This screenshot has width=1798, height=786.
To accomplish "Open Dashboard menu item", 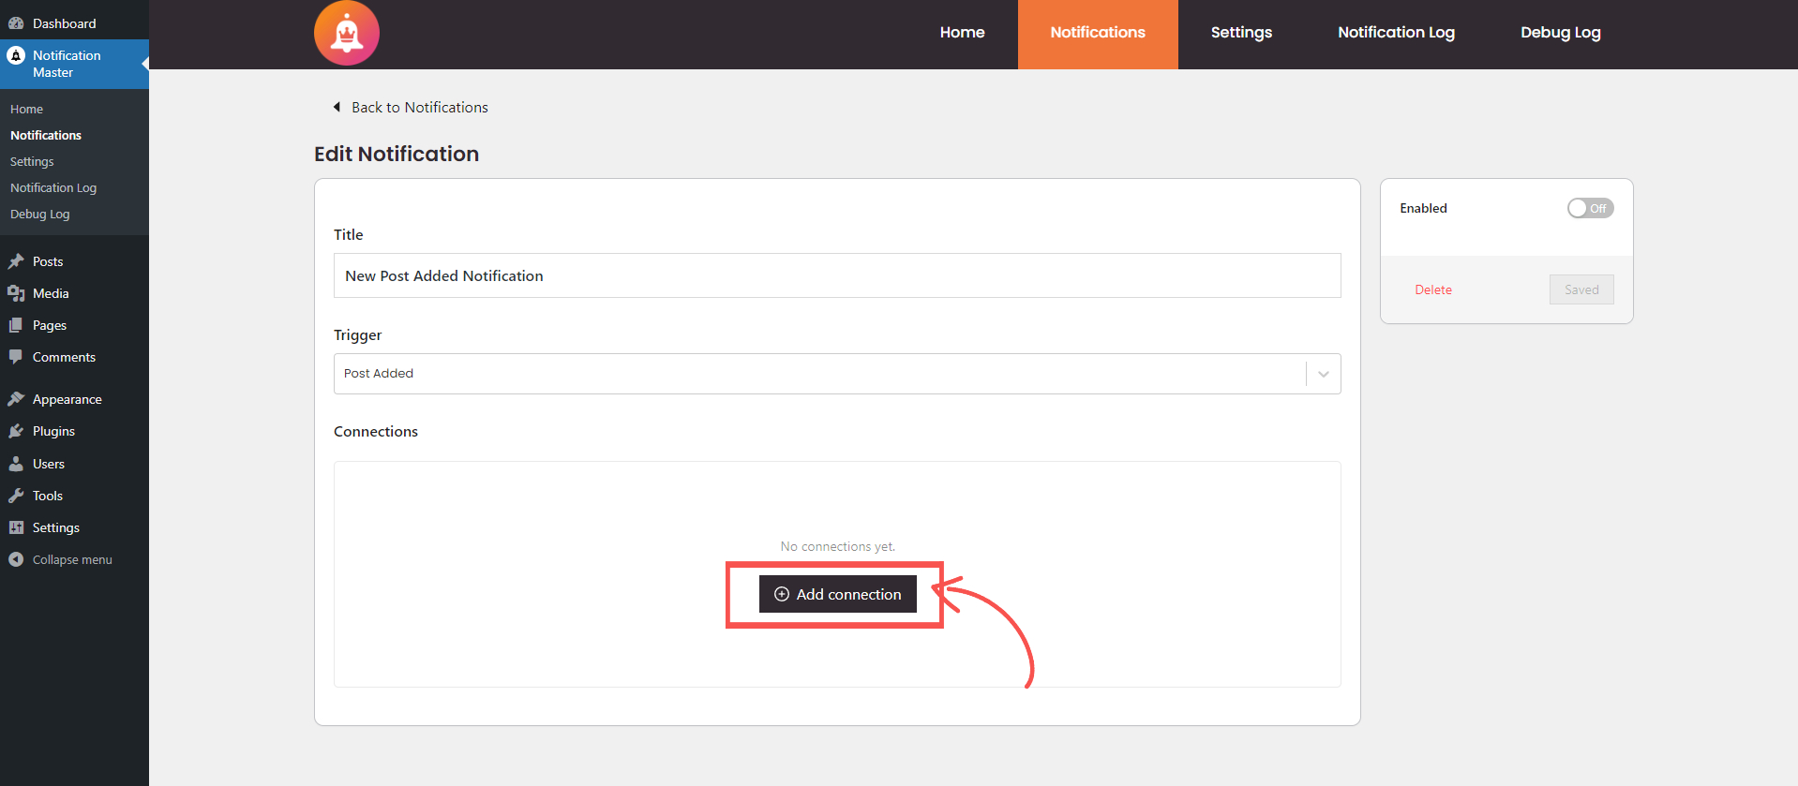I will 74,23.
